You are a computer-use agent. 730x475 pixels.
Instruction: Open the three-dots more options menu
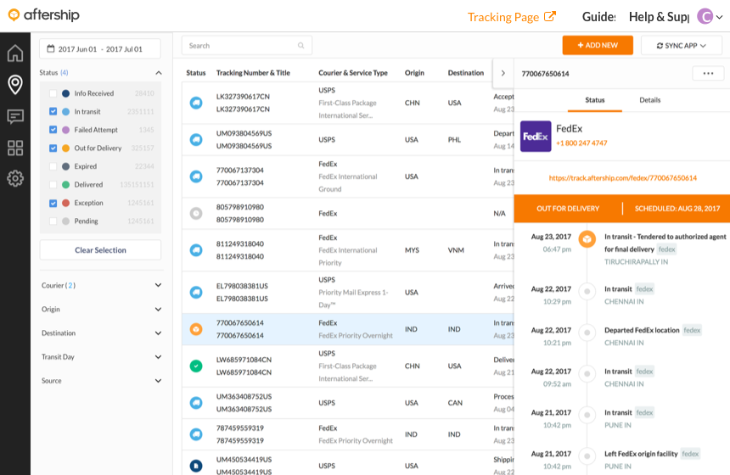(708, 74)
